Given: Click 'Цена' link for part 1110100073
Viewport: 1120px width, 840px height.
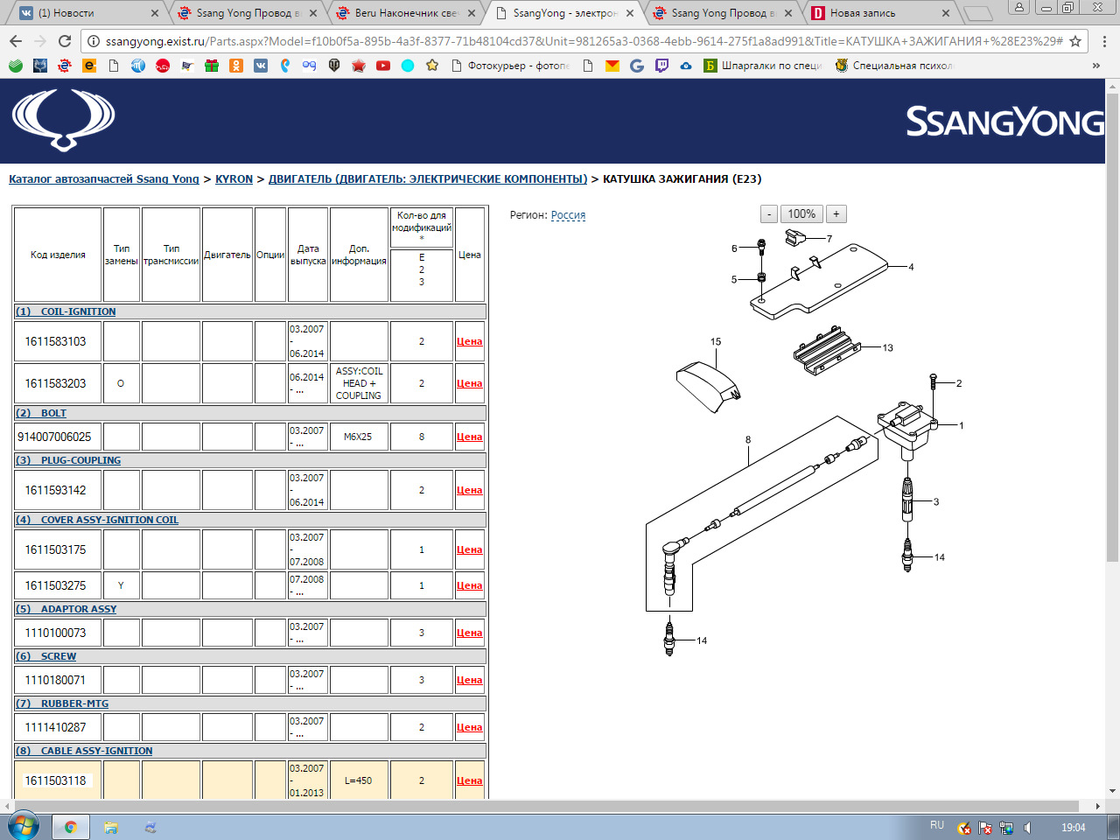Looking at the screenshot, I should tap(470, 633).
